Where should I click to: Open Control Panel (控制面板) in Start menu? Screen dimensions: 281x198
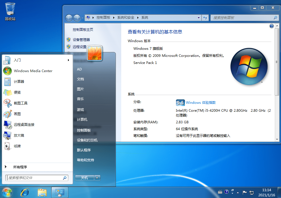tap(84, 130)
